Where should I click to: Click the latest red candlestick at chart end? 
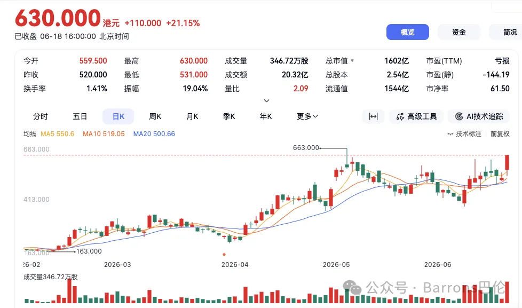(507, 162)
